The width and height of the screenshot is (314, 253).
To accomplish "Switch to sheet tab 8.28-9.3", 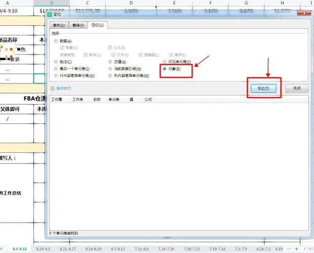I will click(43, 249).
